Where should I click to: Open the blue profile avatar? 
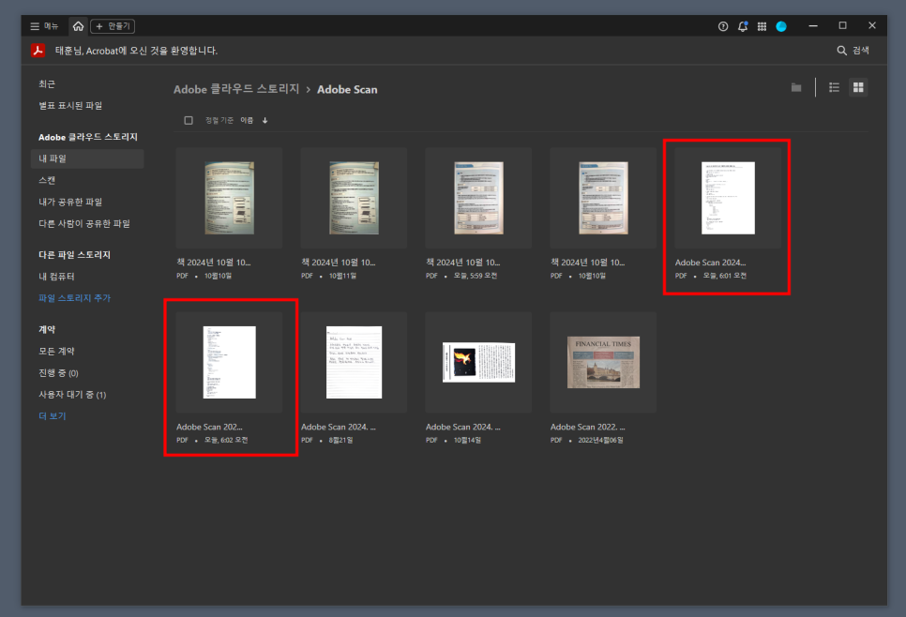point(781,26)
